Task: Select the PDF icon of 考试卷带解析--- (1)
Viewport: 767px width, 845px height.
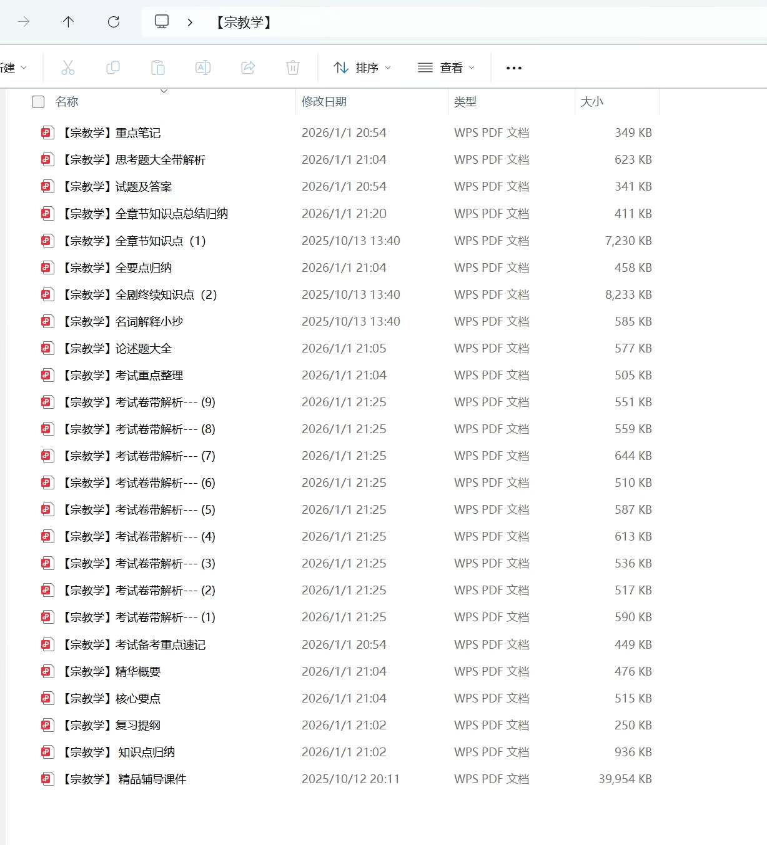Action: point(47,617)
